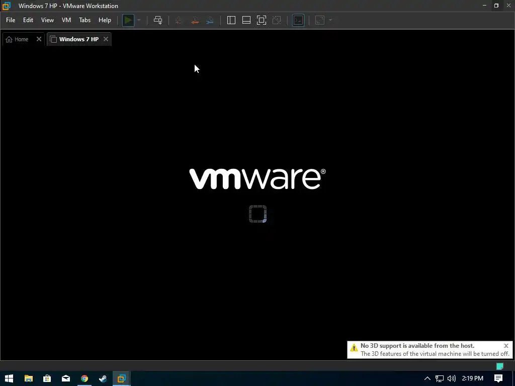This screenshot has height=386, width=515.
Task: Click Send Ctrl+Alt+Del toolbar icon
Action: pyautogui.click(x=158, y=20)
